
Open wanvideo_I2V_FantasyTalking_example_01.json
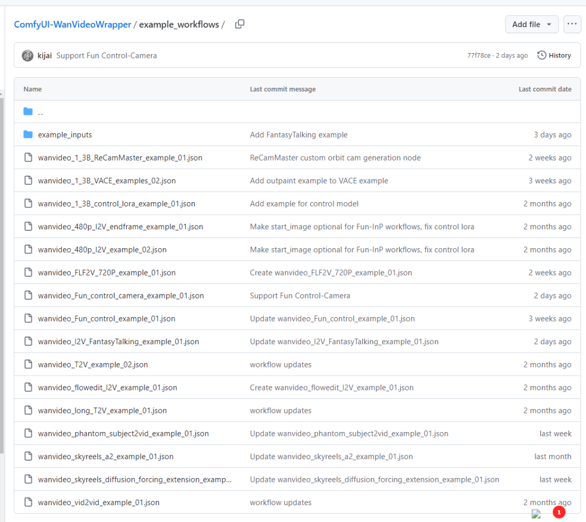click(118, 341)
